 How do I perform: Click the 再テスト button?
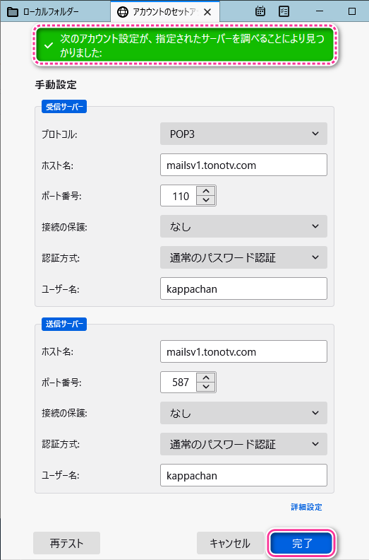click(x=66, y=543)
